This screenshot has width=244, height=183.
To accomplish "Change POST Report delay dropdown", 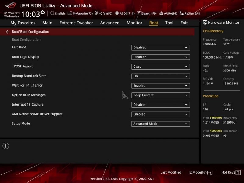I will [161, 66].
